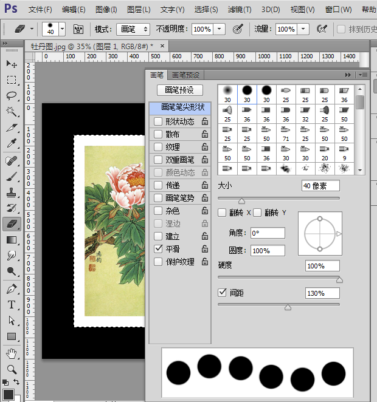
Task: Open the 模式 dropdown
Action: tap(133, 29)
